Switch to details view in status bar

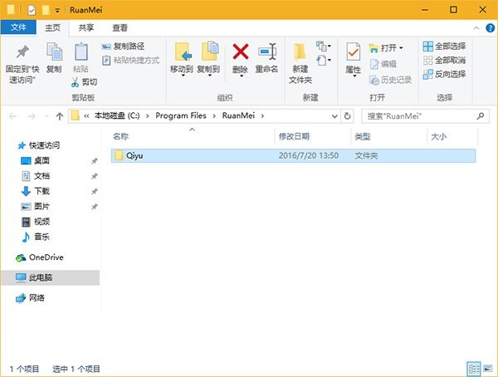pyautogui.click(x=474, y=369)
